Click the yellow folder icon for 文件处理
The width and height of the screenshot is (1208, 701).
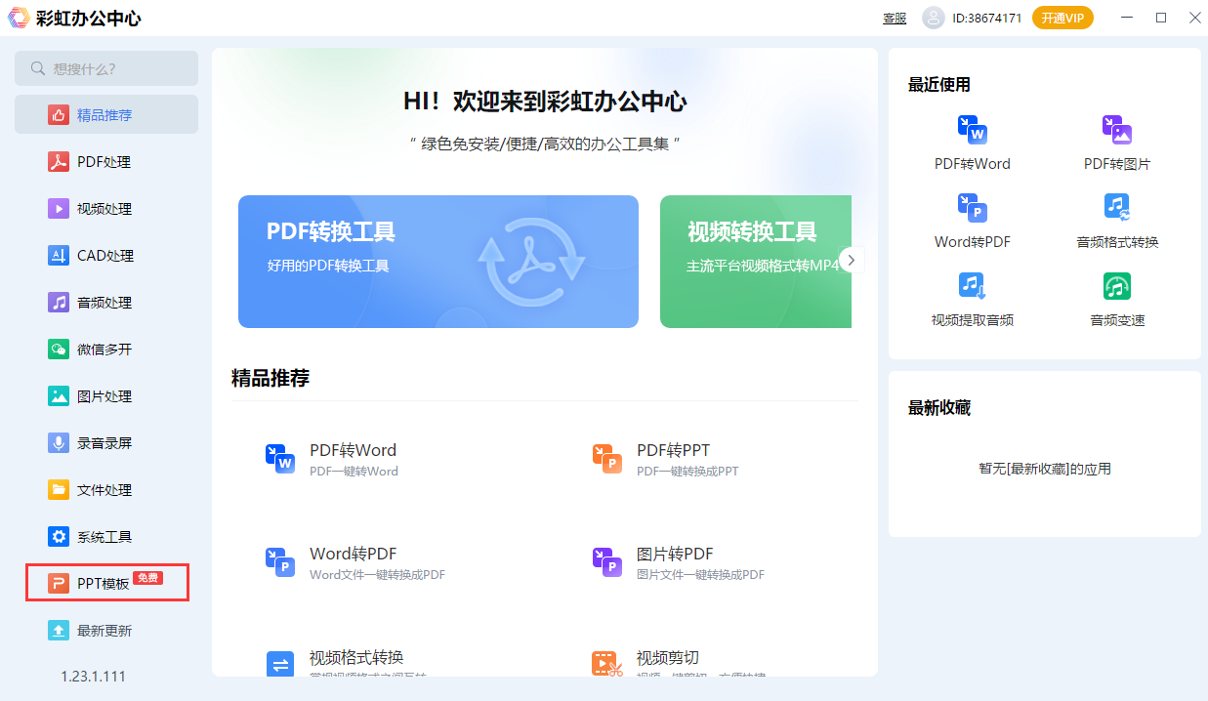[59, 490]
